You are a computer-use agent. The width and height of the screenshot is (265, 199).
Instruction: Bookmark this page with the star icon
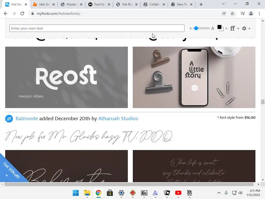click(x=232, y=13)
